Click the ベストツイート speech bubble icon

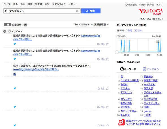(x=5, y=32)
